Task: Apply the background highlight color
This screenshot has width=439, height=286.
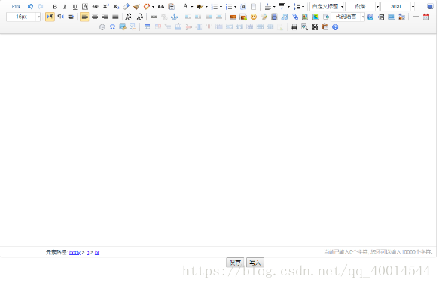Action: [x=200, y=7]
